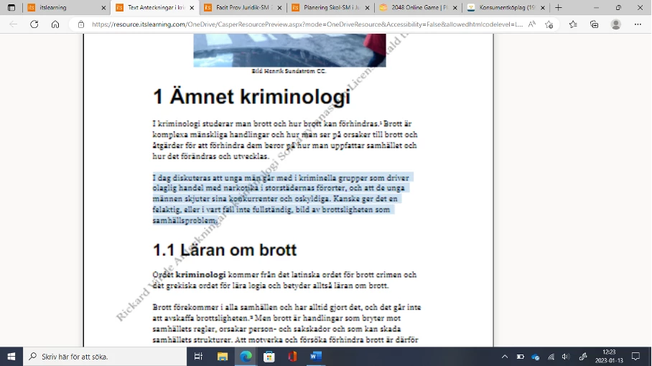The width and height of the screenshot is (652, 366).
Task: Open the Planering Skol-SM tab
Action: 330,7
